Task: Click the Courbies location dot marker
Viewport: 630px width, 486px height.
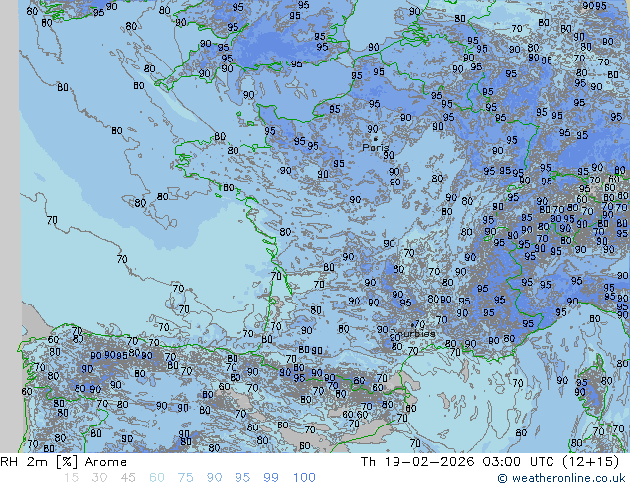Action: point(412,325)
